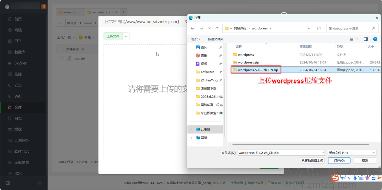Select 此电脑 in the navigation pane
This screenshot has width=382, height=190.
(x=205, y=129)
